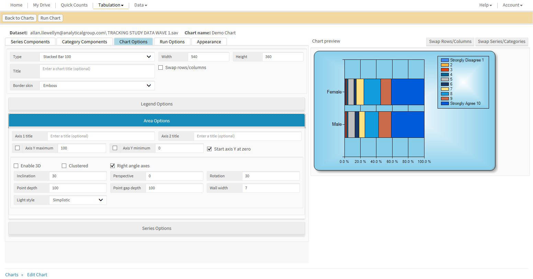Switch to the Appearance tab
533x279 pixels.
209,42
